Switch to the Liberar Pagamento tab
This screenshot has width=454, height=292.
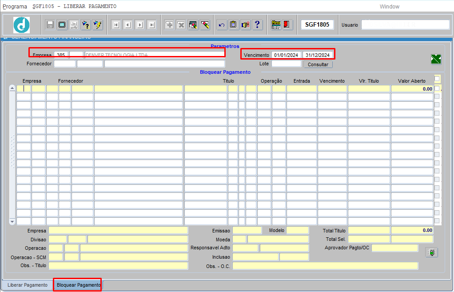(x=28, y=285)
